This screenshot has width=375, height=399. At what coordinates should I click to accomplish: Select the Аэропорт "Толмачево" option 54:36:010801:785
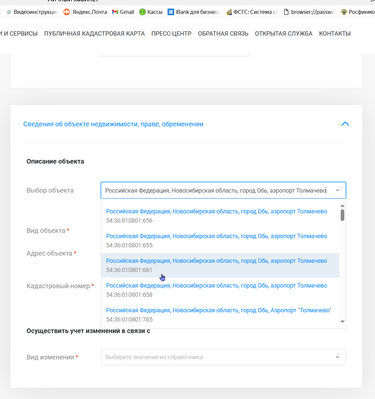(x=220, y=315)
